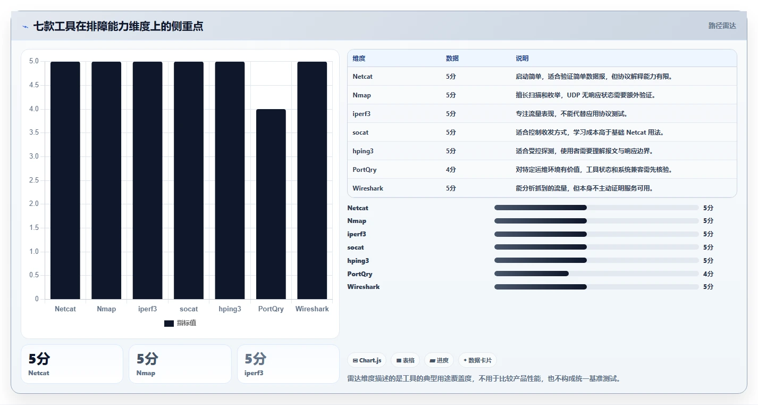Click the PortQry progress bar

click(x=596, y=274)
